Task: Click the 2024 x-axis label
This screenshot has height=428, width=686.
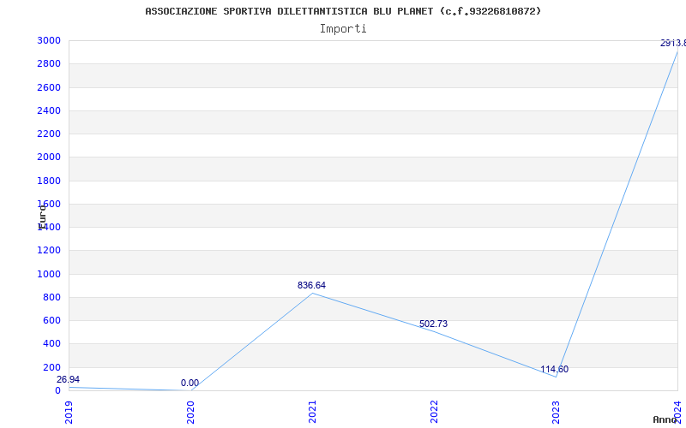Action: pyautogui.click(x=677, y=413)
